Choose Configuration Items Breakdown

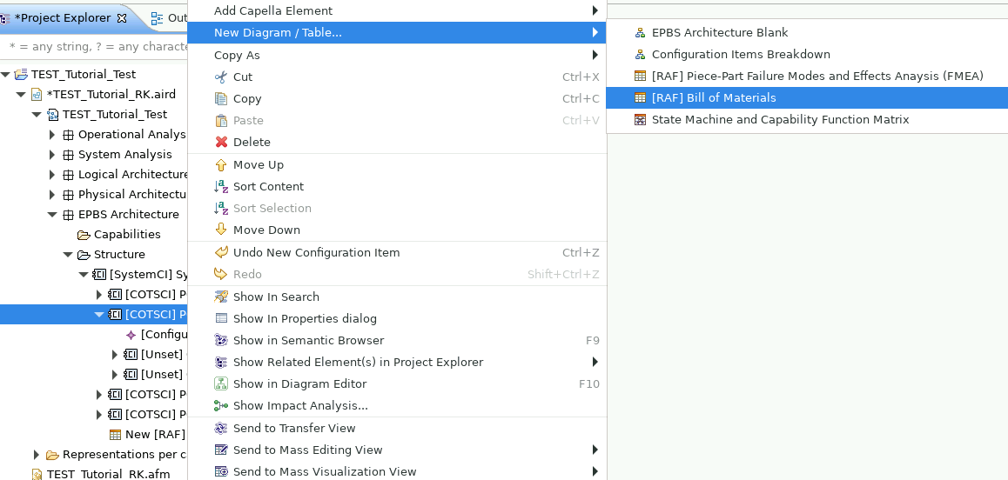pos(807,55)
